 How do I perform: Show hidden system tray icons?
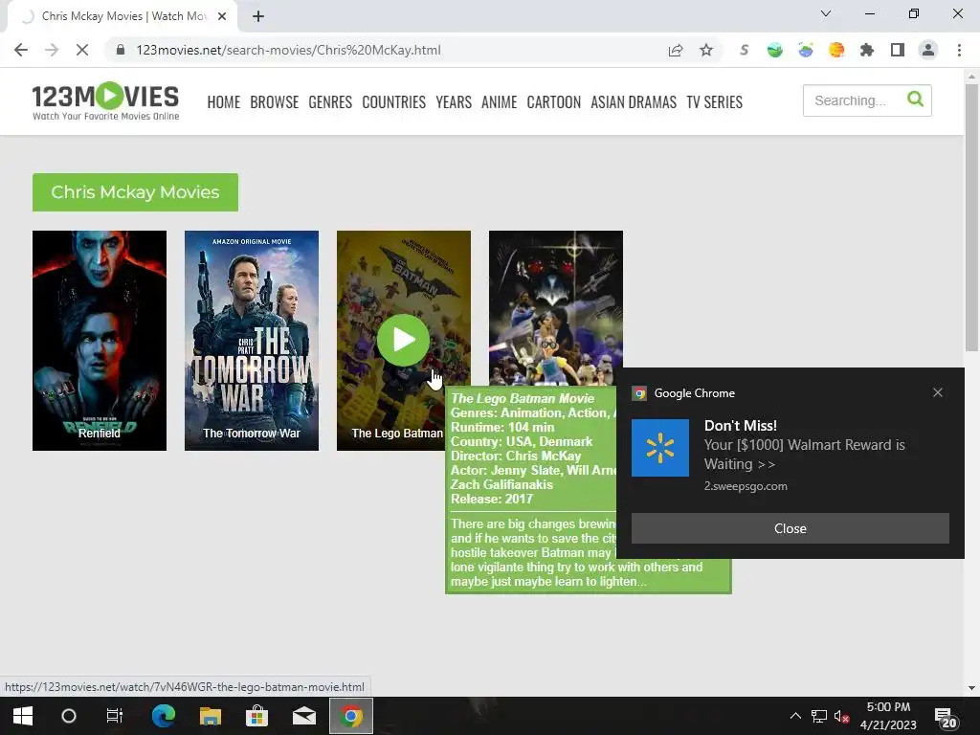click(795, 716)
